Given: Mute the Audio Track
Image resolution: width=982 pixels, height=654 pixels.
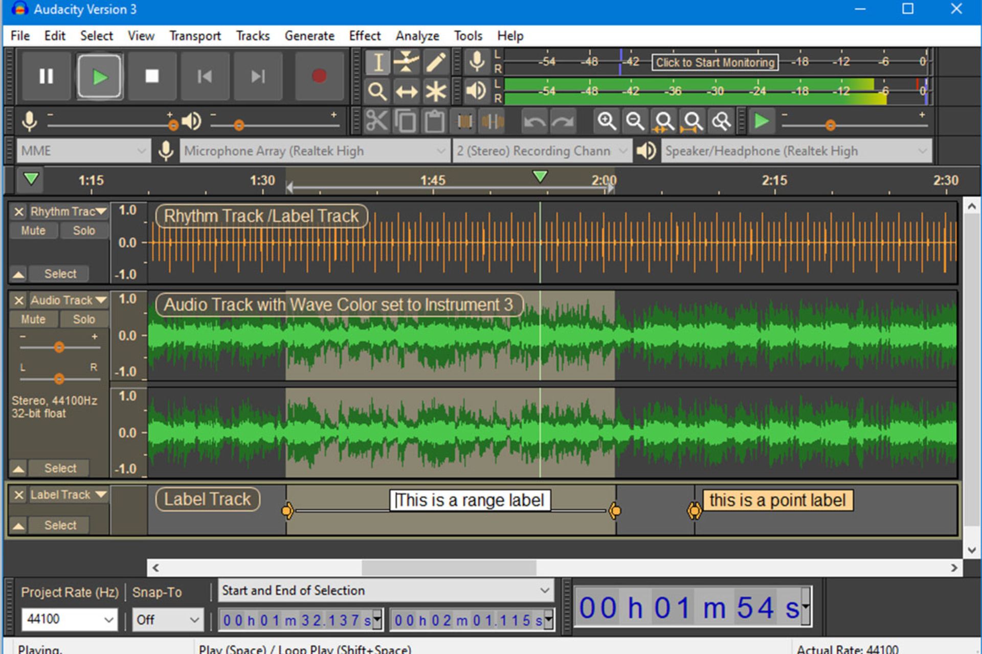Looking at the screenshot, I should pyautogui.click(x=33, y=319).
